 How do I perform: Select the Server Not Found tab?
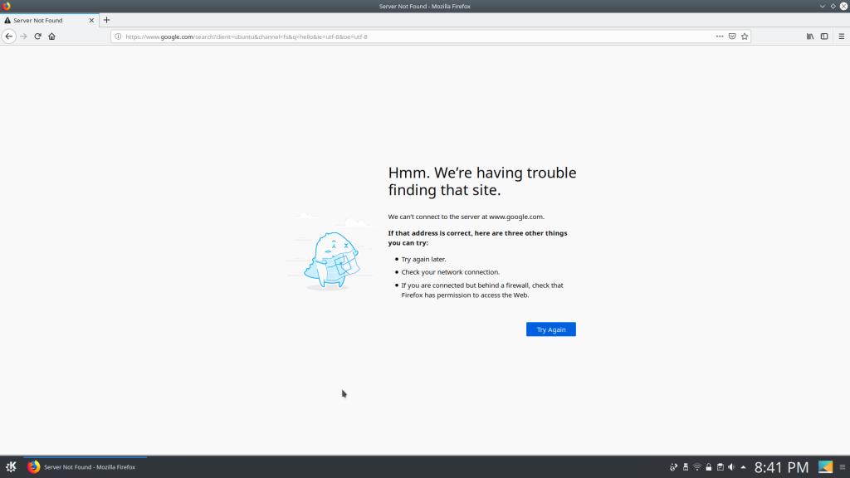tap(46, 20)
